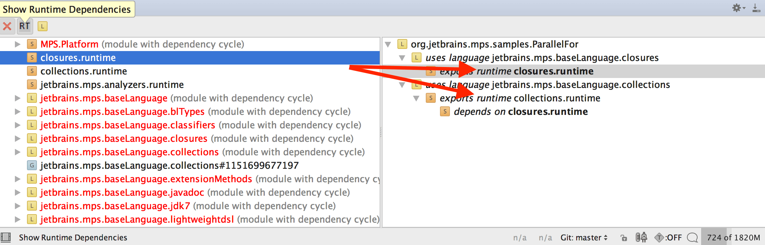Select the depends on closures.runtime entry
This screenshot has width=765, height=245.
(521, 112)
